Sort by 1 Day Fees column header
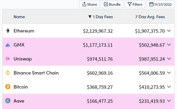 [101, 17]
